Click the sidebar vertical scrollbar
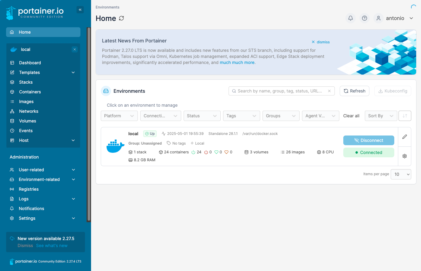 [89, 125]
